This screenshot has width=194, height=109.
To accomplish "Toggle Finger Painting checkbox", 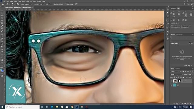I will point(65,4).
